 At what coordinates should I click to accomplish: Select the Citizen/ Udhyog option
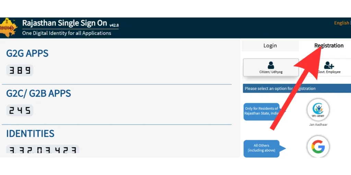(x=271, y=67)
